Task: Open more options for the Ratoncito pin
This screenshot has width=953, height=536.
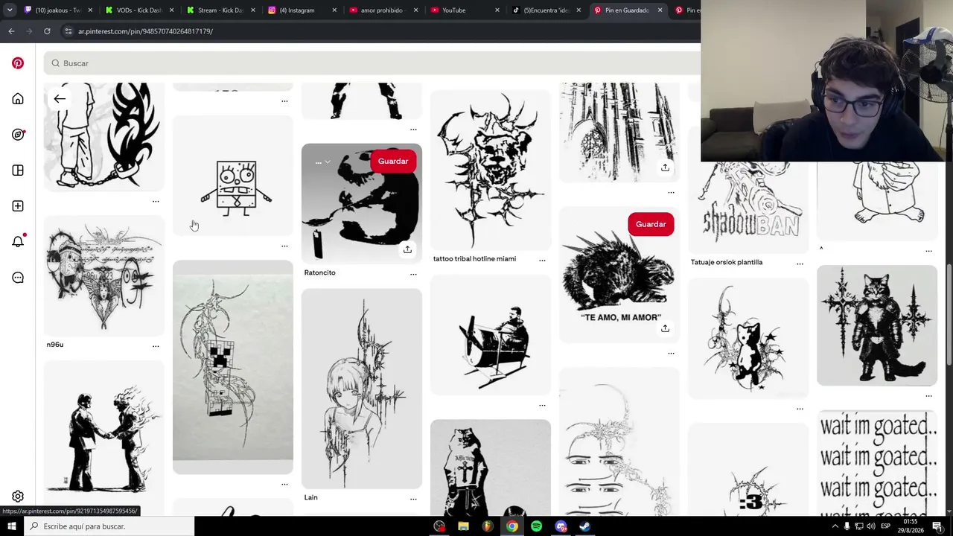Action: (x=413, y=274)
